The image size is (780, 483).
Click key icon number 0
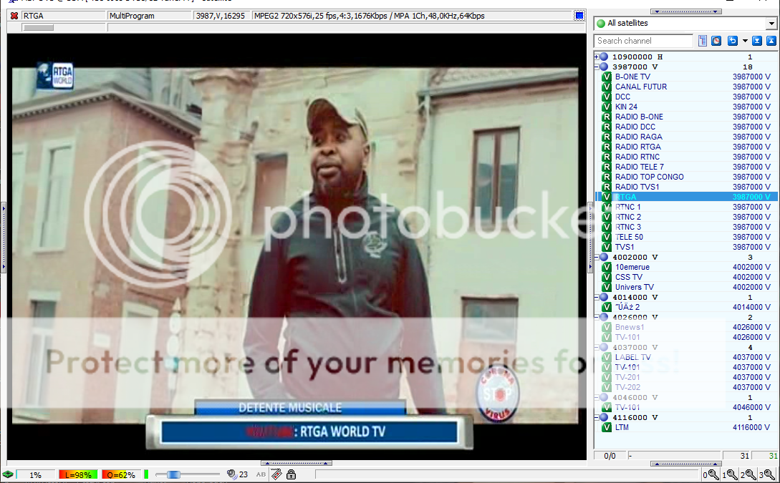(710, 474)
